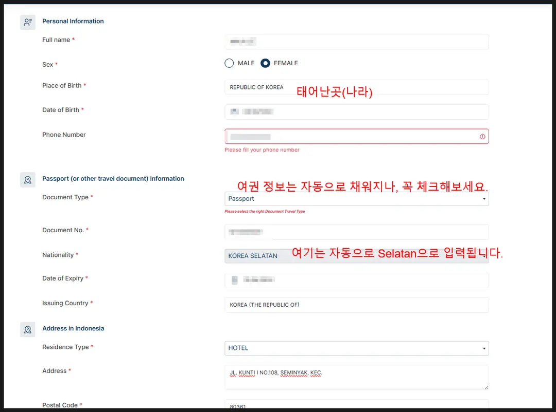This screenshot has width=556, height=412.
Task: Click the Full name input field
Action: pyautogui.click(x=356, y=42)
